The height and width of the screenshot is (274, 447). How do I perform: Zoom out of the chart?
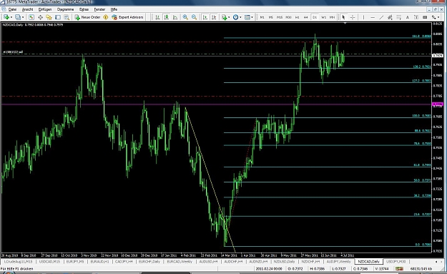point(194,17)
